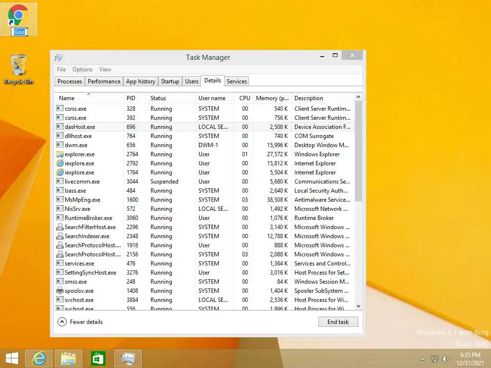Click the volume speaker tray icon
Viewport: 491px width, 368px height.
pyautogui.click(x=445, y=358)
